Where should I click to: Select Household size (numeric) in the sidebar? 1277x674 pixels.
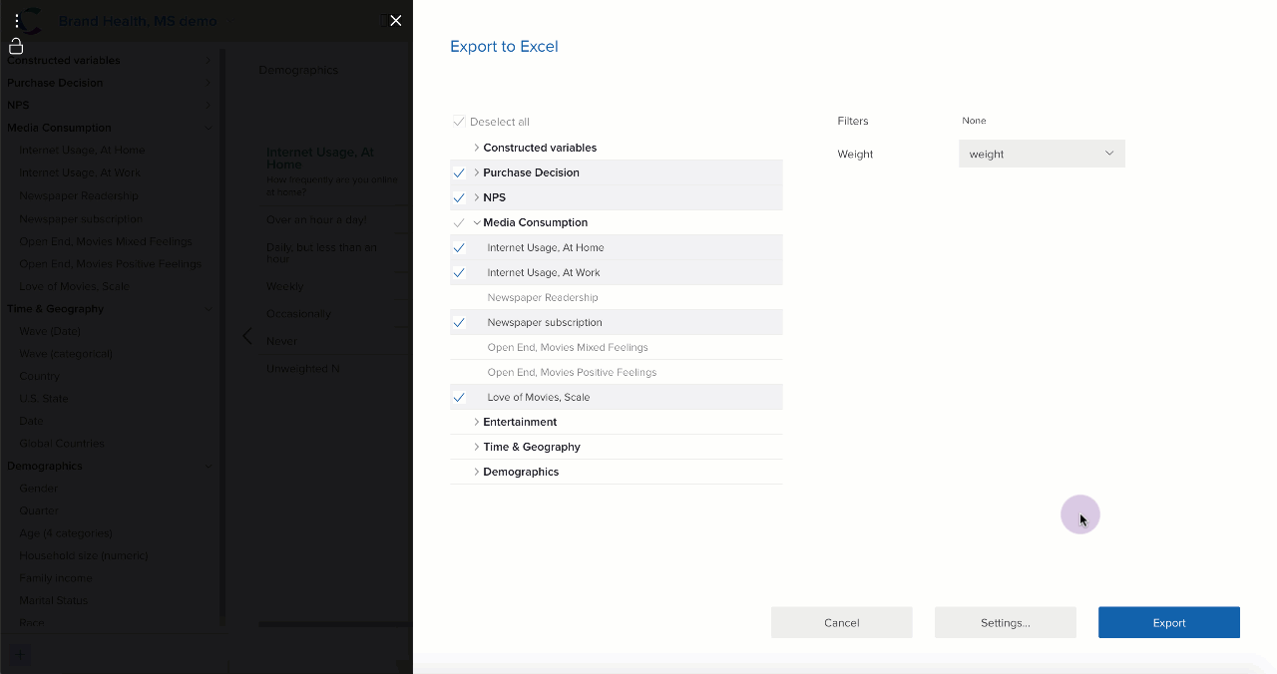tap(84, 555)
